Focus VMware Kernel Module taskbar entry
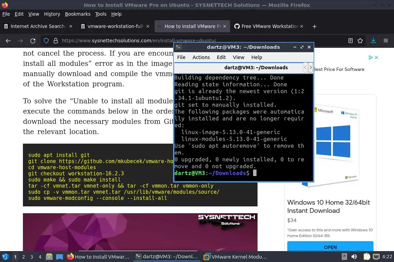This screenshot has height=262, width=394. click(x=236, y=257)
